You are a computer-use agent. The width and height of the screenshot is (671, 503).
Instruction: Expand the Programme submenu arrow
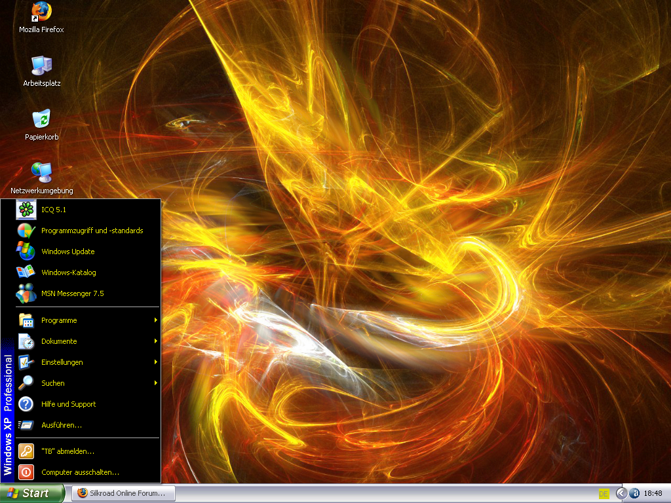tap(155, 320)
